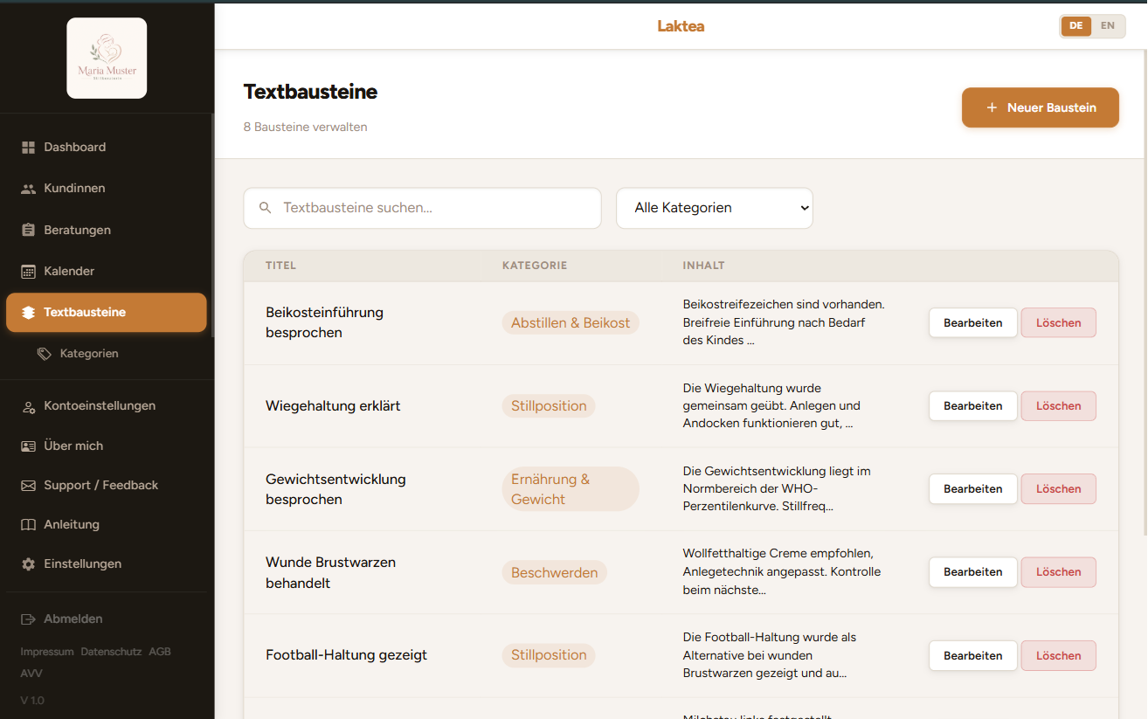Image resolution: width=1148 pixels, height=719 pixels.
Task: Open the AGB footer link
Action: (x=160, y=652)
